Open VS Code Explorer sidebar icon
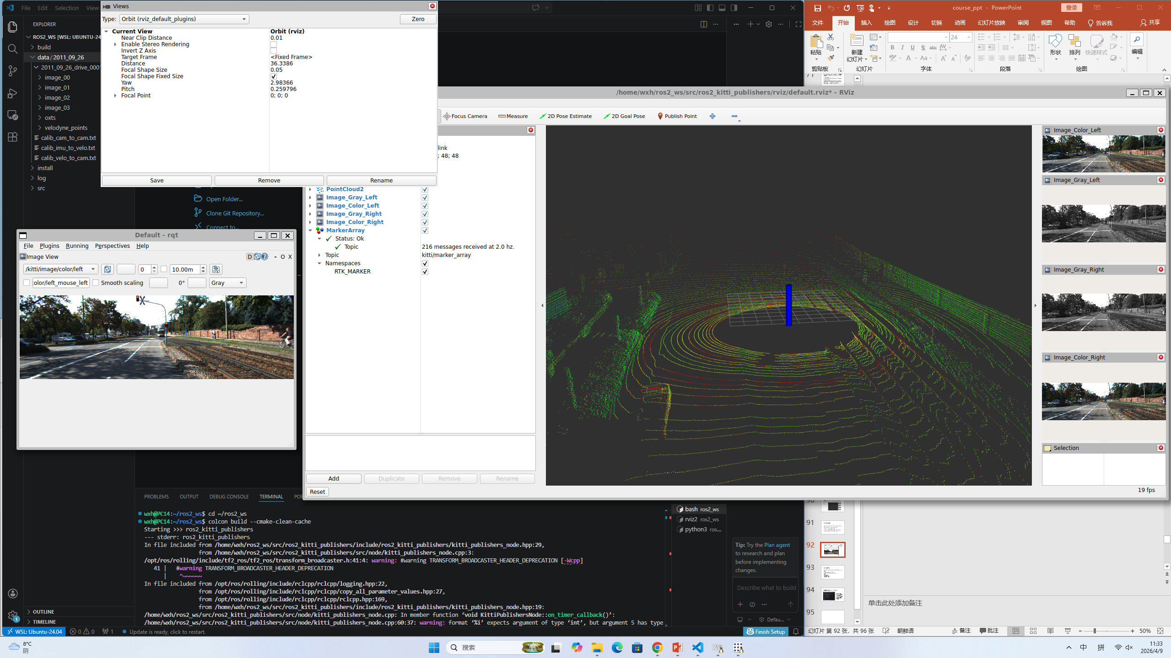The image size is (1171, 658). [13, 27]
